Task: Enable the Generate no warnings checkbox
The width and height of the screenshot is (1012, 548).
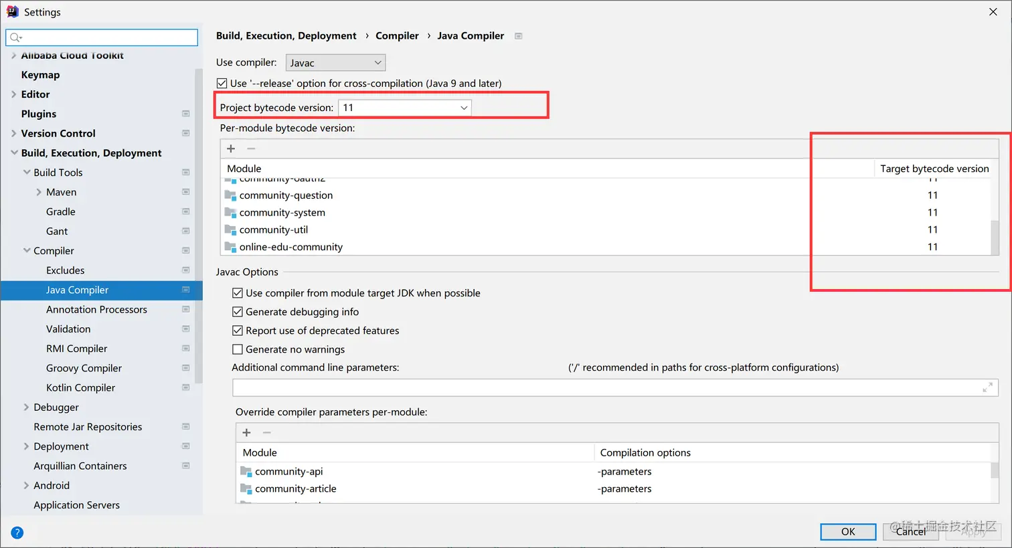Action: [x=238, y=349]
